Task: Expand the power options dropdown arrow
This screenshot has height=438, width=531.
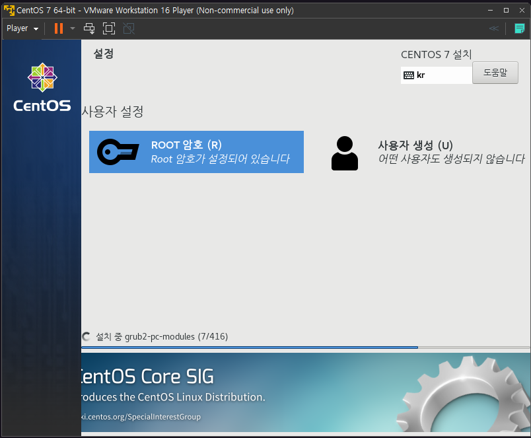Action: click(x=73, y=28)
